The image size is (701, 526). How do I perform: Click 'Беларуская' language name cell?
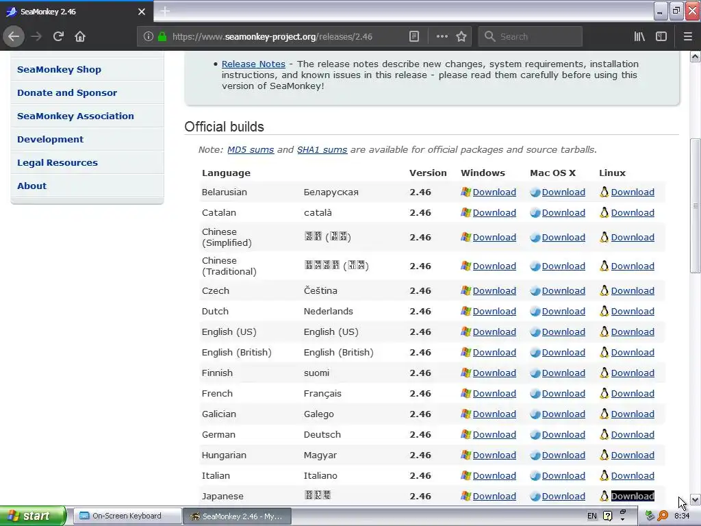(331, 192)
